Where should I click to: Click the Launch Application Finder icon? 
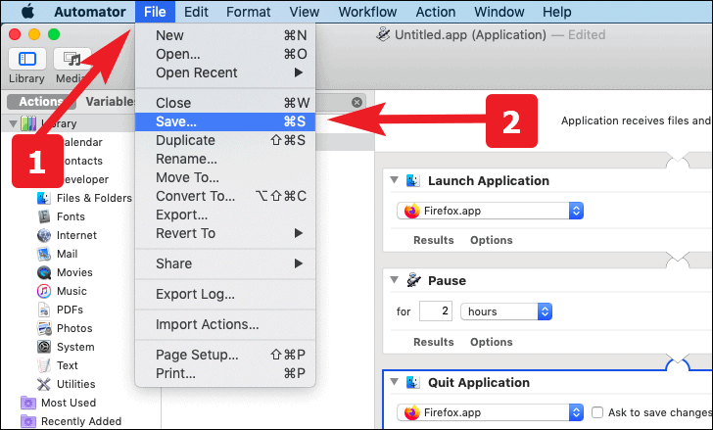413,180
